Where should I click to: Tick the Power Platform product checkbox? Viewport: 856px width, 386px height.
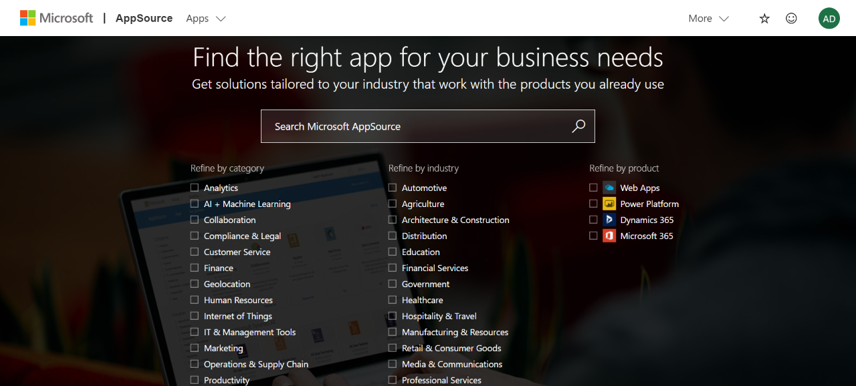[x=593, y=204]
